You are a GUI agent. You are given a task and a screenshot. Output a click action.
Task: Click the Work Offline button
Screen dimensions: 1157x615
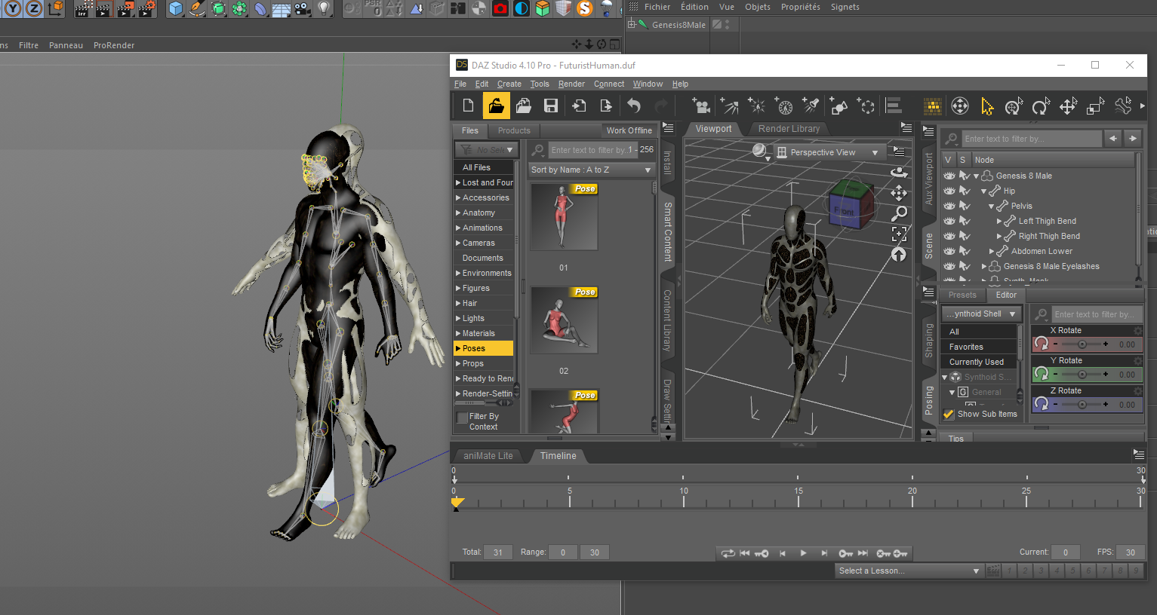(629, 130)
